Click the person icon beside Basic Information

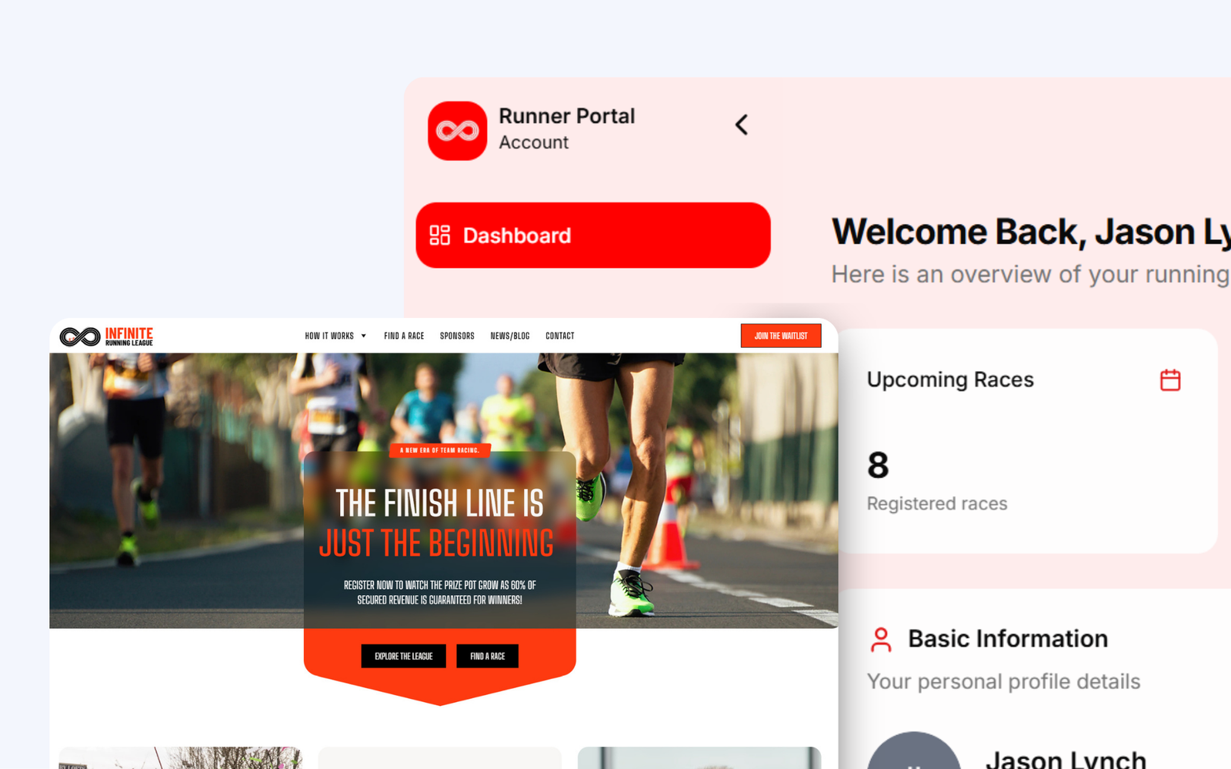881,640
